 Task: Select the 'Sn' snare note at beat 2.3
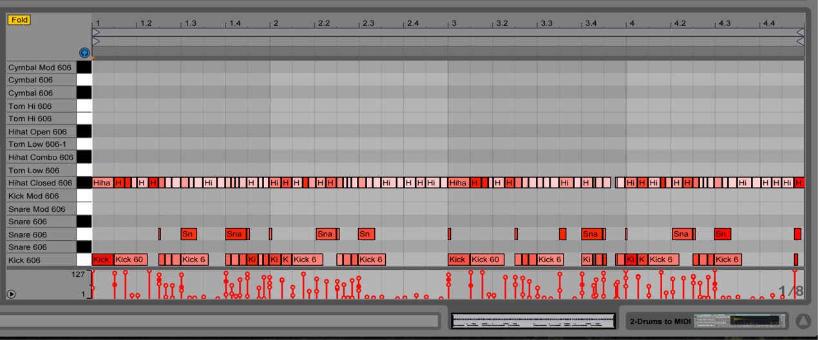[366, 234]
